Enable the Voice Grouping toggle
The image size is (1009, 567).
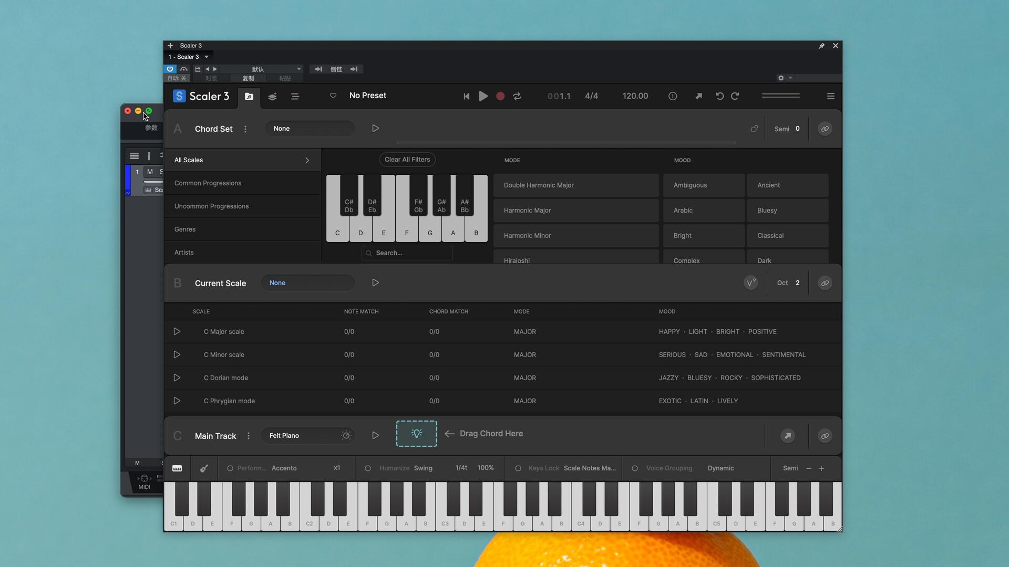[635, 468]
